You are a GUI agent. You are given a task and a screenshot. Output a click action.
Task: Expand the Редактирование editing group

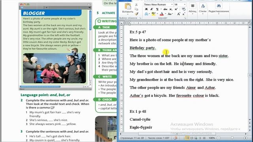click(219, 9)
